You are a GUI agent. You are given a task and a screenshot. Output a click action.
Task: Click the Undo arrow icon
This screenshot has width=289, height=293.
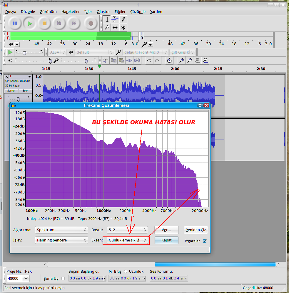pyautogui.click(x=149, y=61)
